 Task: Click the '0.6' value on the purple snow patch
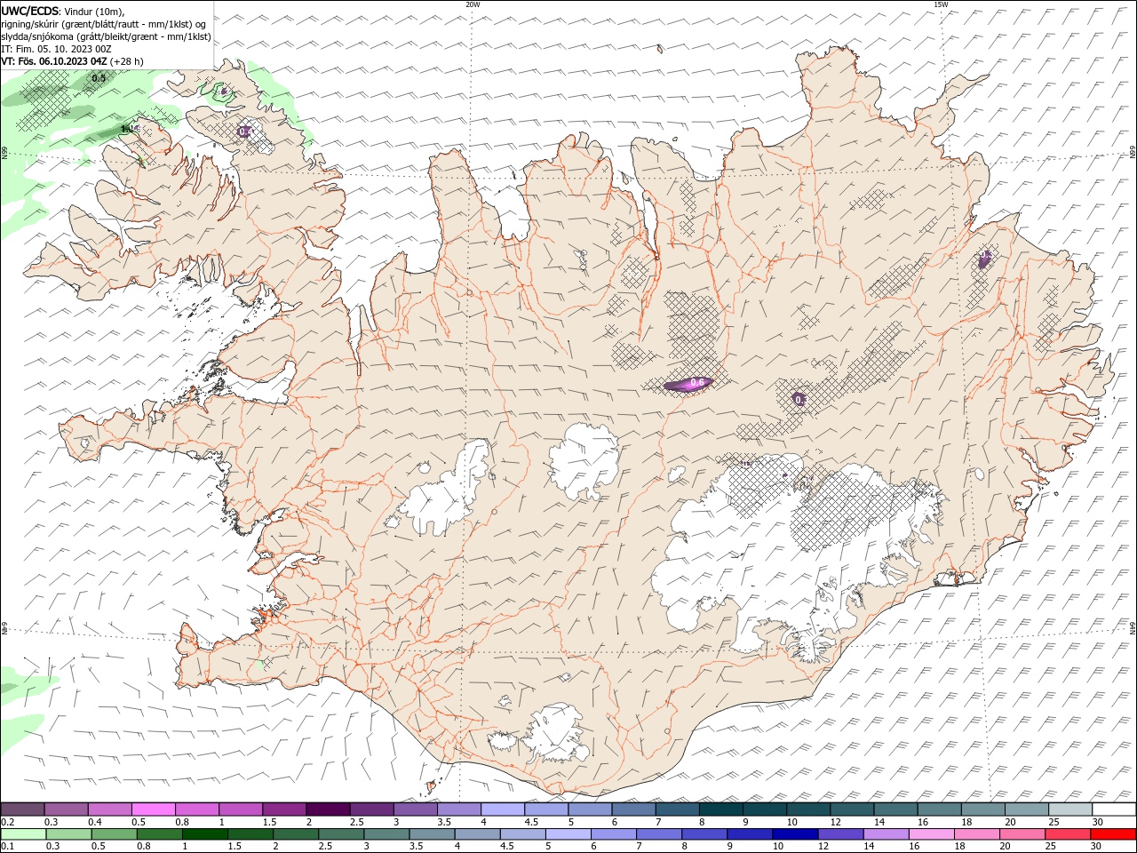click(x=697, y=382)
